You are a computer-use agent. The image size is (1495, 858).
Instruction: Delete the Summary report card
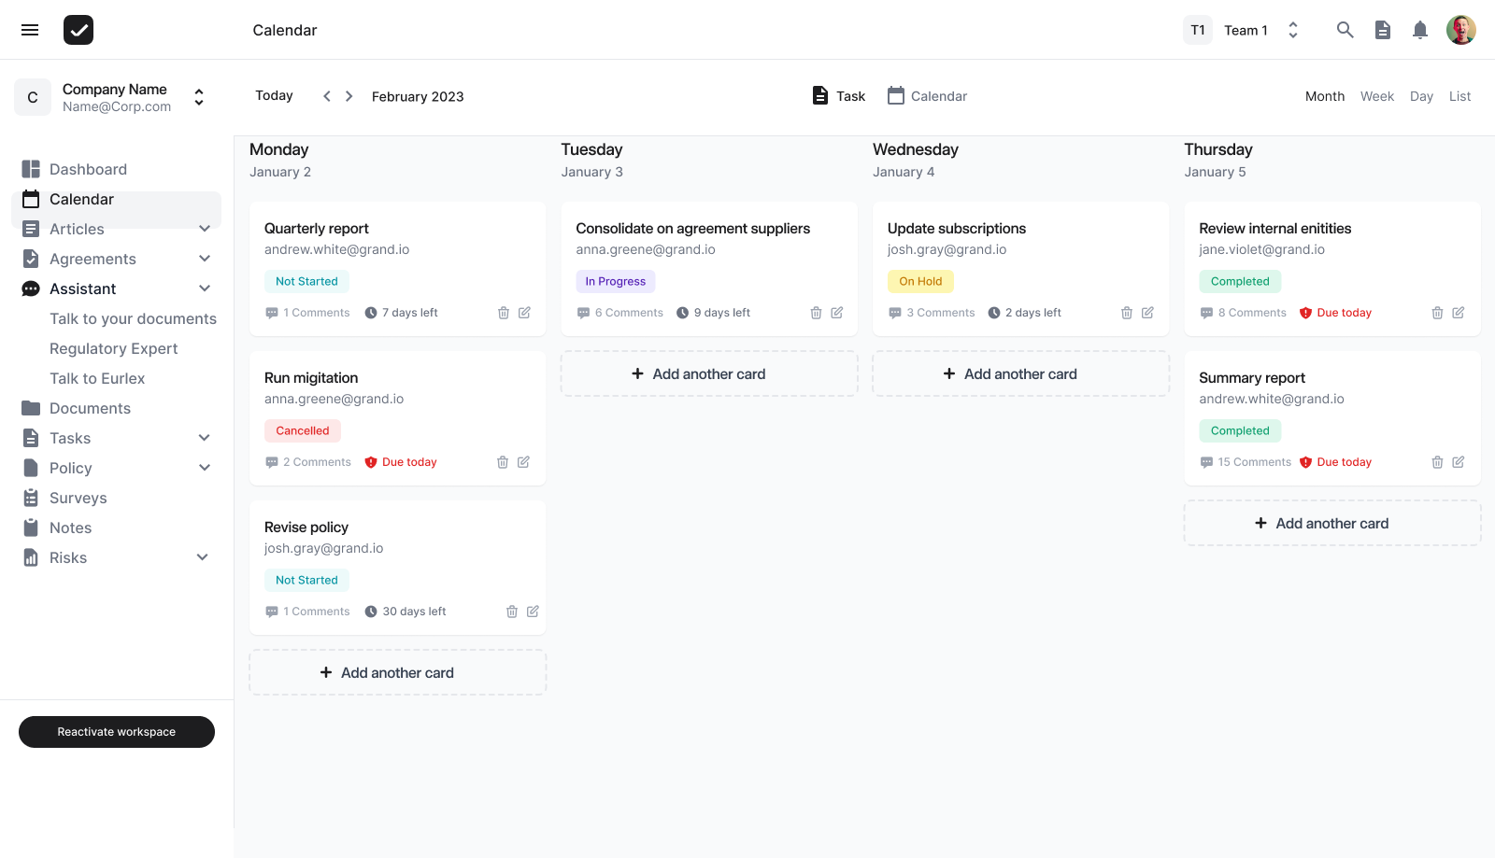tap(1437, 462)
